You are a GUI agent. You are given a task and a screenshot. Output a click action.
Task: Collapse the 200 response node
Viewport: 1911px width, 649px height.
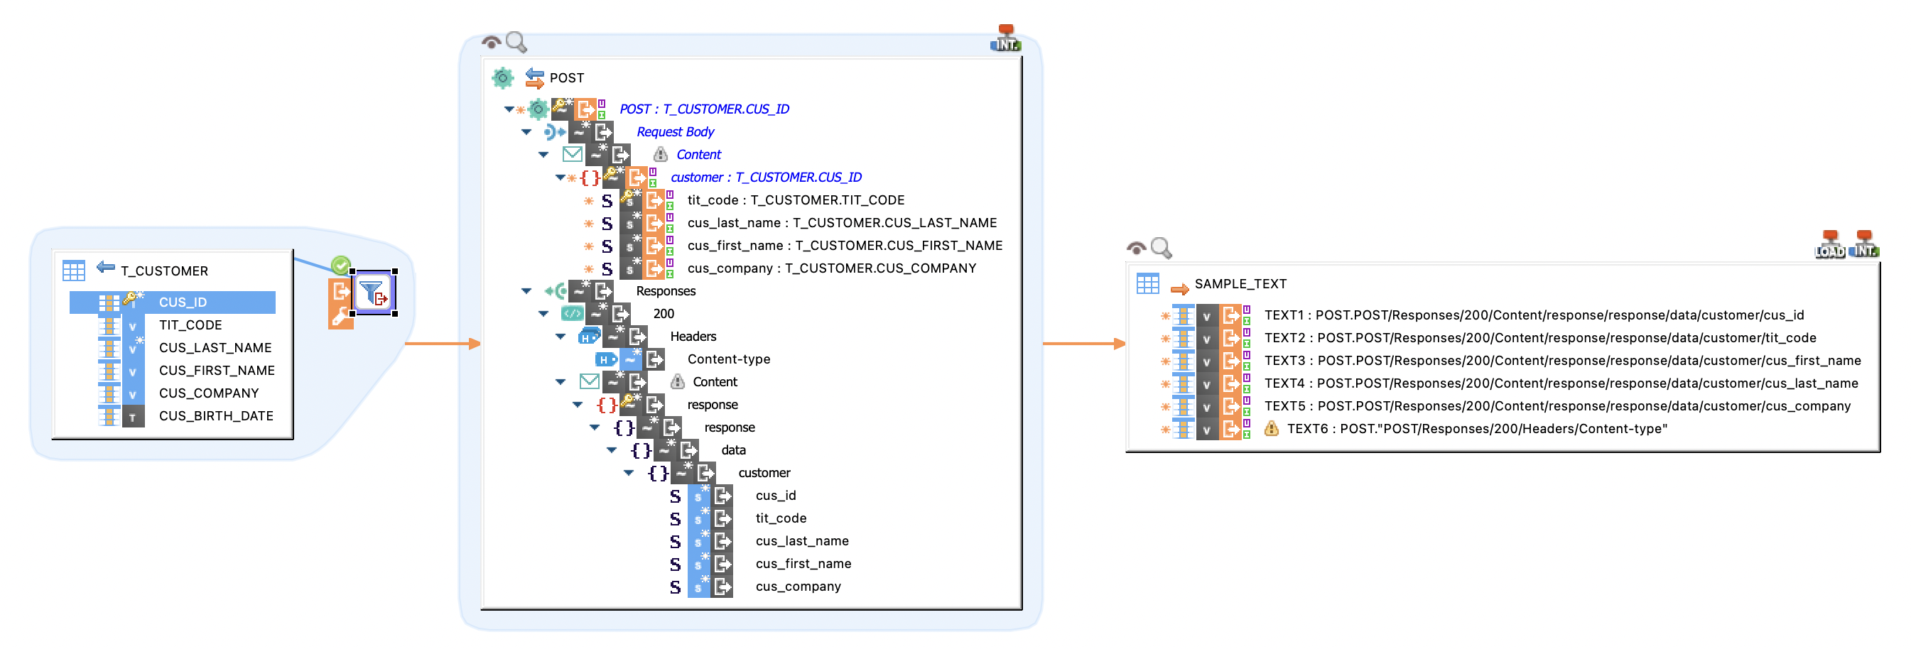click(543, 314)
